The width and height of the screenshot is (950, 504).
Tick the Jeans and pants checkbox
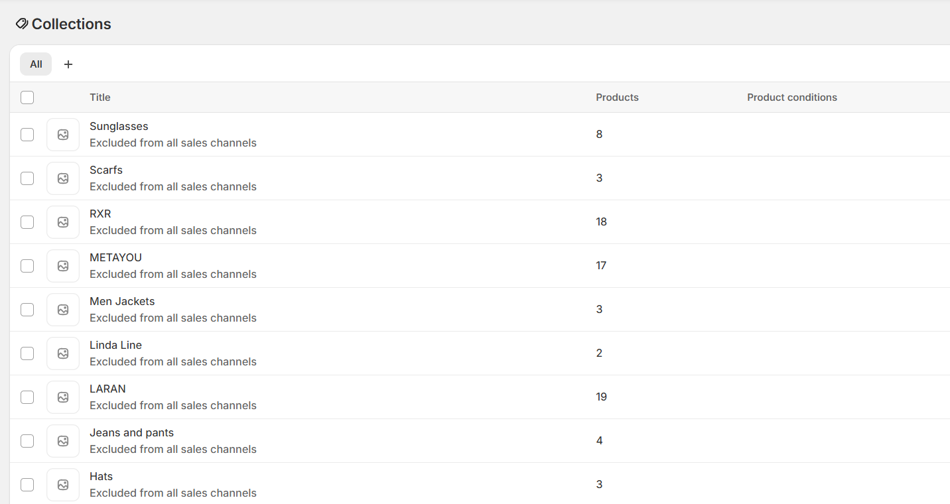click(27, 441)
